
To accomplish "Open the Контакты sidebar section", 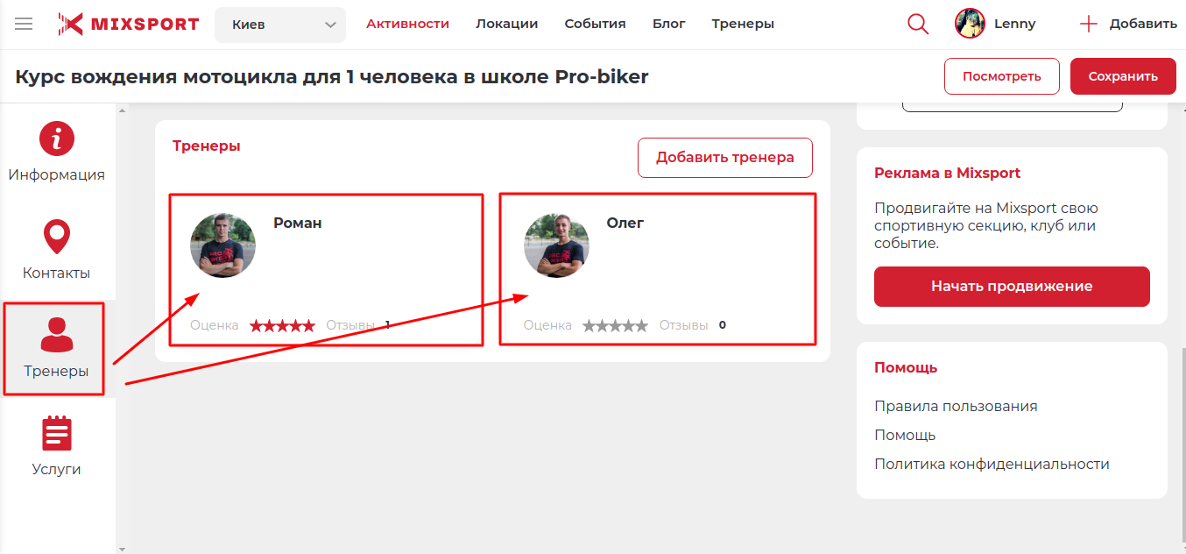I will [57, 251].
